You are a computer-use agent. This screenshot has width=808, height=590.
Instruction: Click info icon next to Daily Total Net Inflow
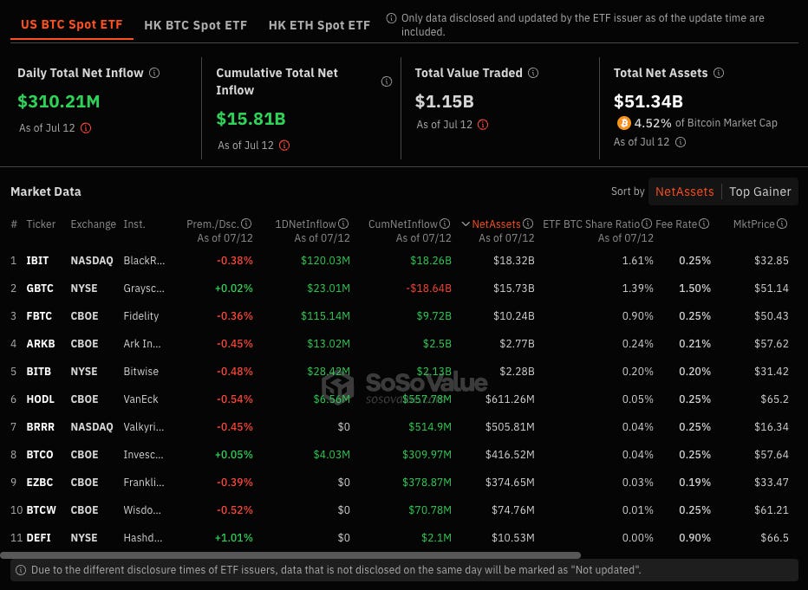(154, 73)
